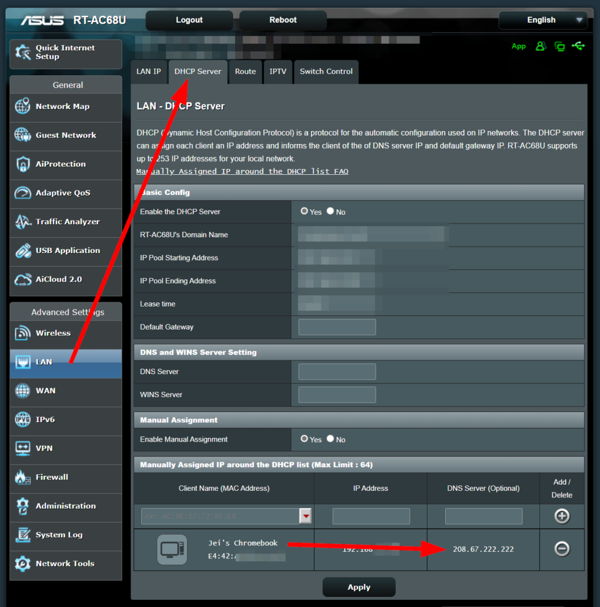Click the USB Application icon
This screenshot has height=607, width=600.
[x=23, y=251]
